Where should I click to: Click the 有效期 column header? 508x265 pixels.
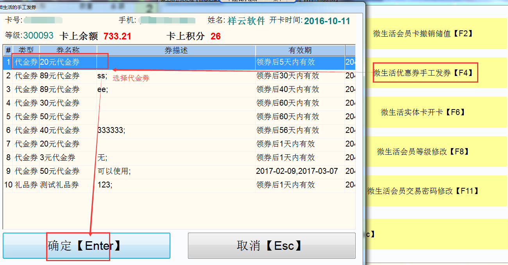click(300, 50)
